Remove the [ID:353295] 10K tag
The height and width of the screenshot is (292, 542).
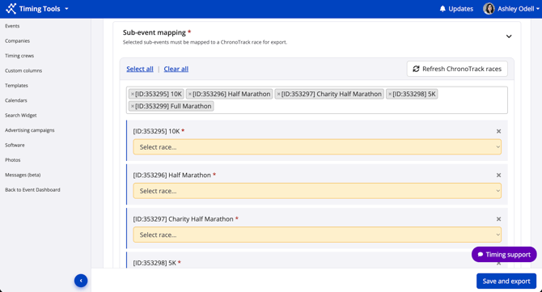[x=133, y=94]
